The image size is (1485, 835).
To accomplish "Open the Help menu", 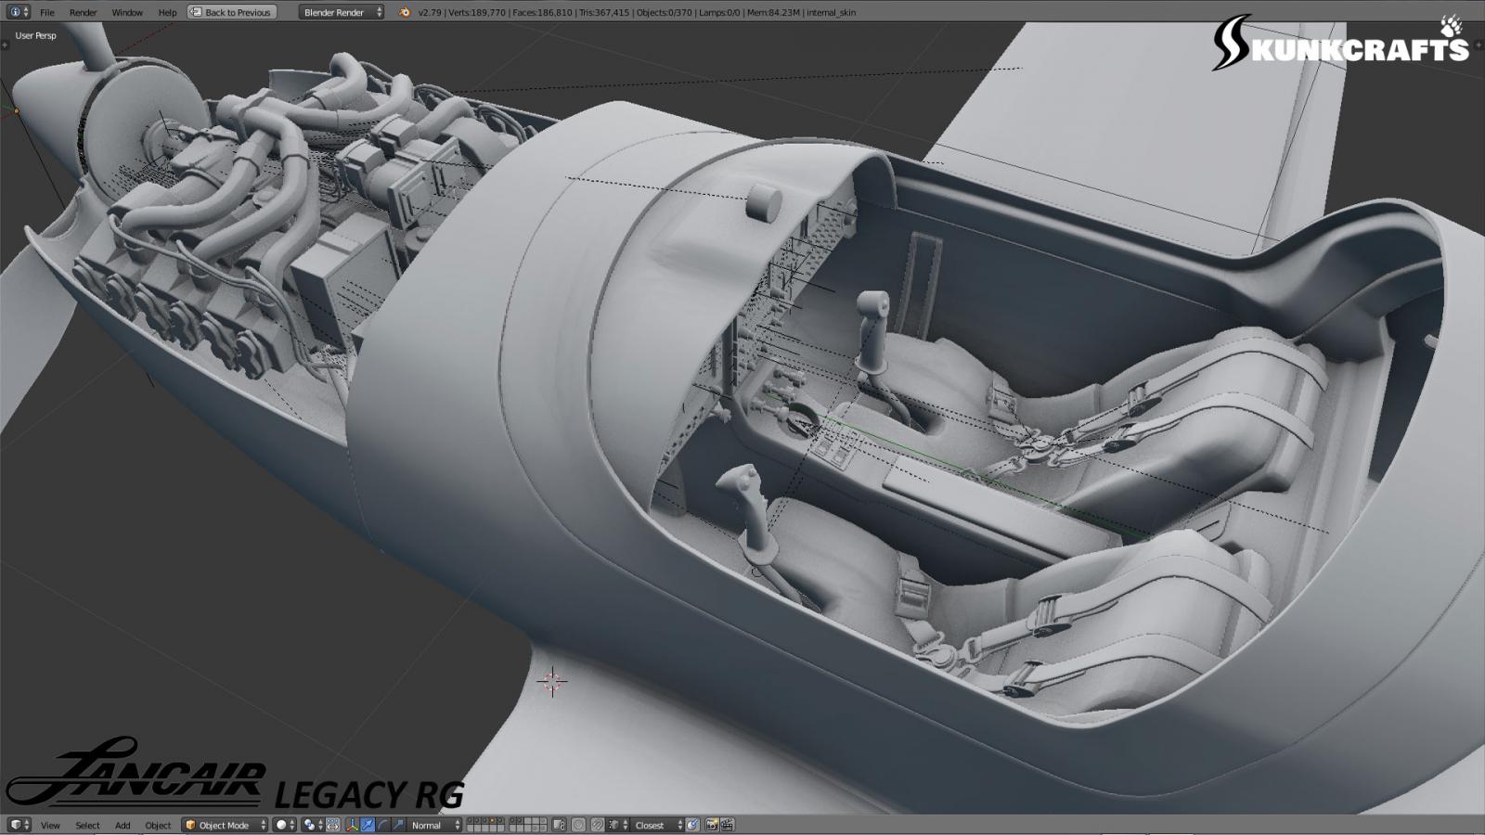I will 167,12.
